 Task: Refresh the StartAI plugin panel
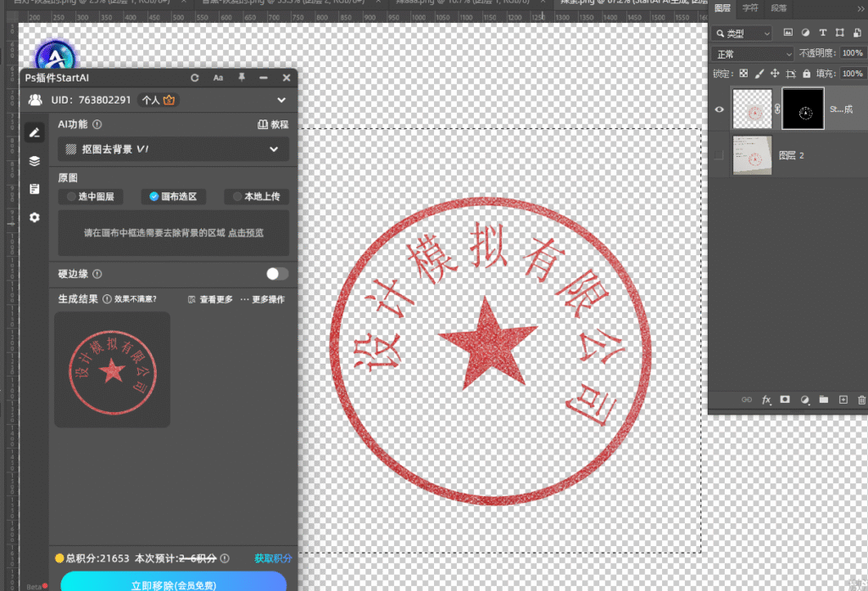click(x=194, y=78)
